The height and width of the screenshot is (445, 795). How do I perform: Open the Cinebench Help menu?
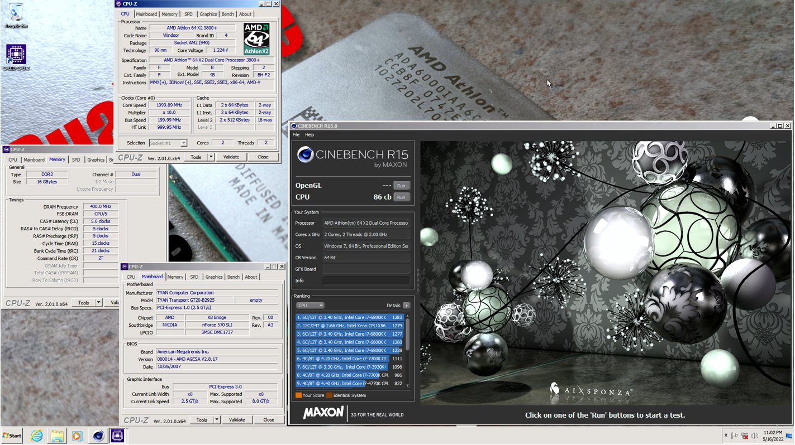coord(310,135)
